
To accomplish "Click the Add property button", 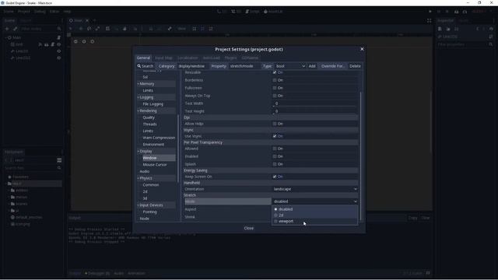I will (312, 66).
